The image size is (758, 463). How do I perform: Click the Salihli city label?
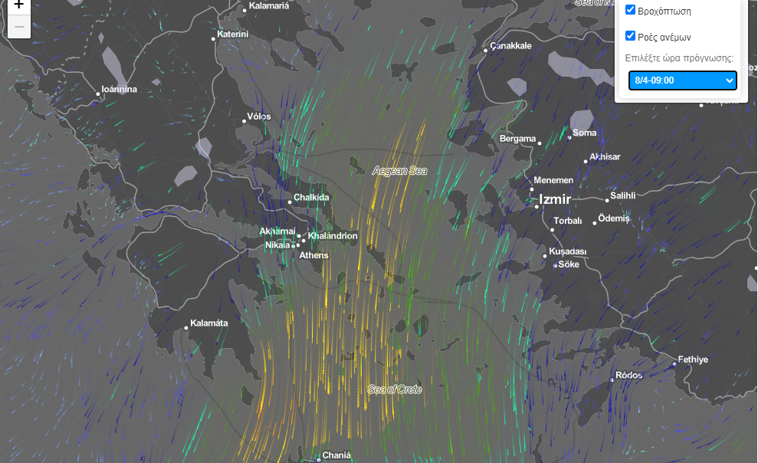622,195
